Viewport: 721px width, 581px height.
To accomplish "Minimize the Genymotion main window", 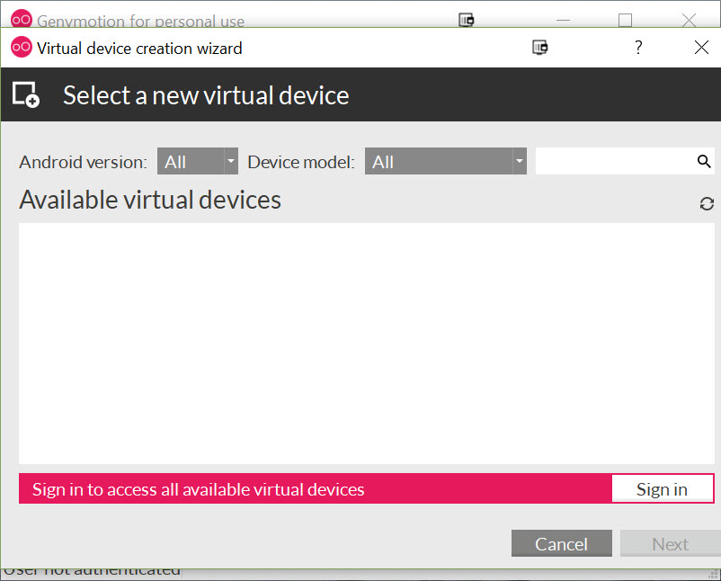I will [x=563, y=20].
